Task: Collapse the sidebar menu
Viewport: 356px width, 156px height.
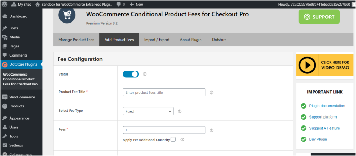Action: (18, 154)
